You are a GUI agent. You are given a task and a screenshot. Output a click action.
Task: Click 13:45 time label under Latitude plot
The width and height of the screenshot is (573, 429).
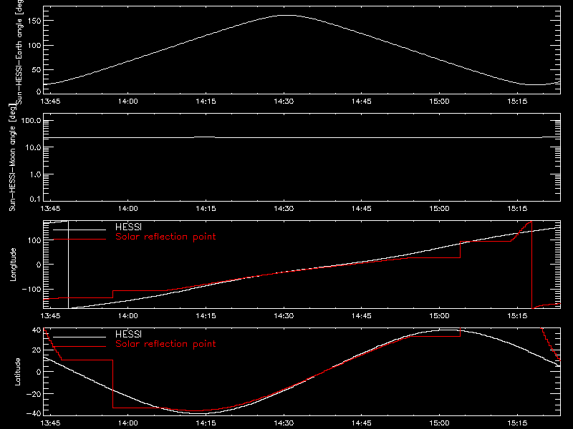click(50, 423)
